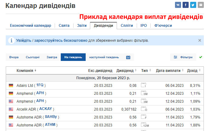Select наступний тиждень period
The width and height of the screenshot is (209, 131).
pos(104,57)
